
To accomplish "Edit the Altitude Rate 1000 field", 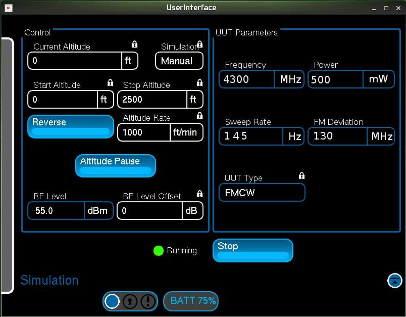I will pos(144,132).
